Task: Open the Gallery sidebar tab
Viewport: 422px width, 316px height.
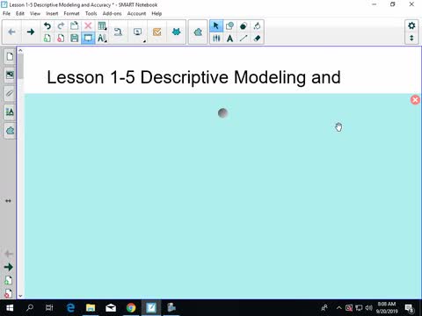Action: coord(10,75)
